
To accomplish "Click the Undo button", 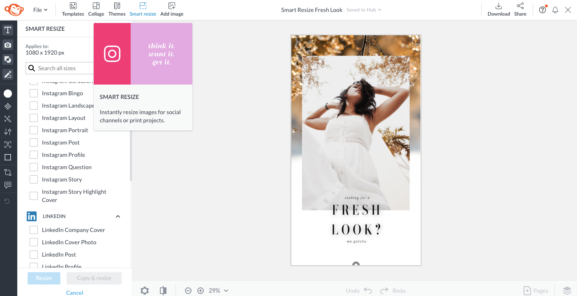I will [359, 291].
